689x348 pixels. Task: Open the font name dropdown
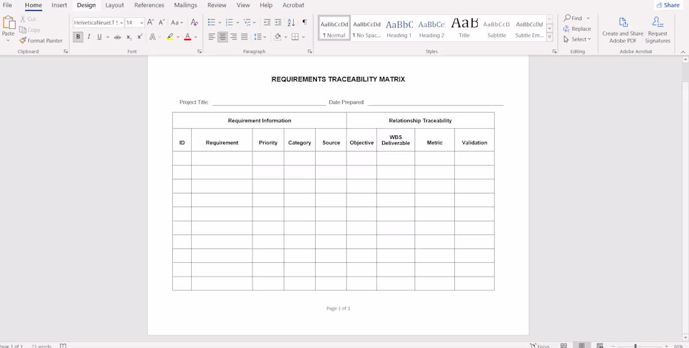click(x=122, y=23)
